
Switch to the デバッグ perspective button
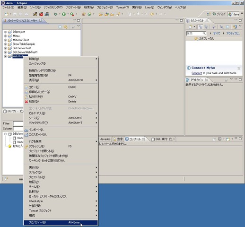click(x=219, y=14)
